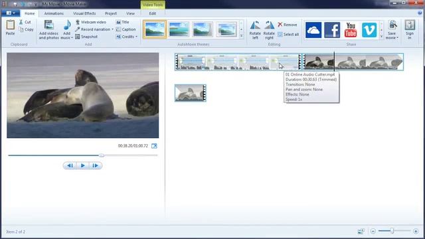Open the Project tab

point(111,13)
